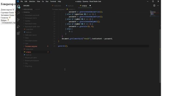Open the editor More Actions ellipsis

tap(158, 6)
